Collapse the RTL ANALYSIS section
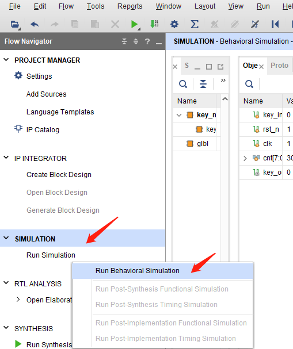The height and width of the screenshot is (349, 293). (6, 283)
